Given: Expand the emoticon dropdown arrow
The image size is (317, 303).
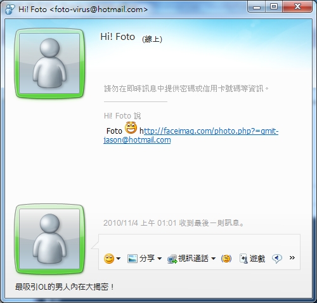Looking at the screenshot, I should pyautogui.click(x=119, y=259).
